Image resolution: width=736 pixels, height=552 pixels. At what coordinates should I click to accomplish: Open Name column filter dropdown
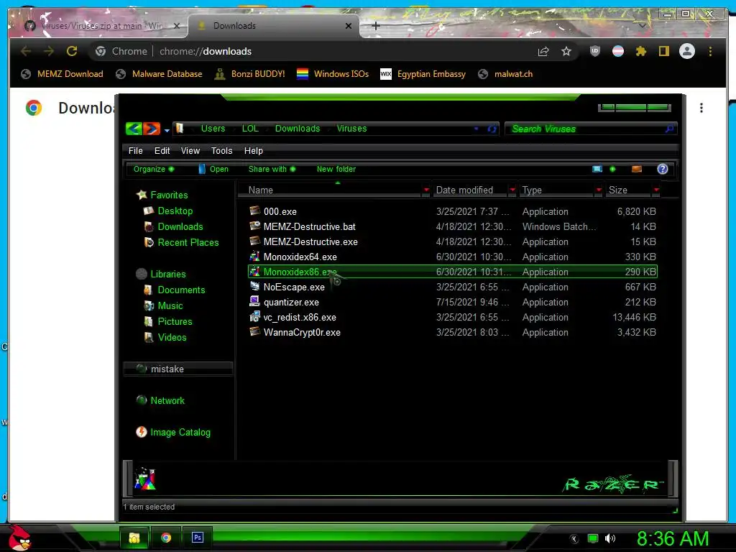[425, 190]
